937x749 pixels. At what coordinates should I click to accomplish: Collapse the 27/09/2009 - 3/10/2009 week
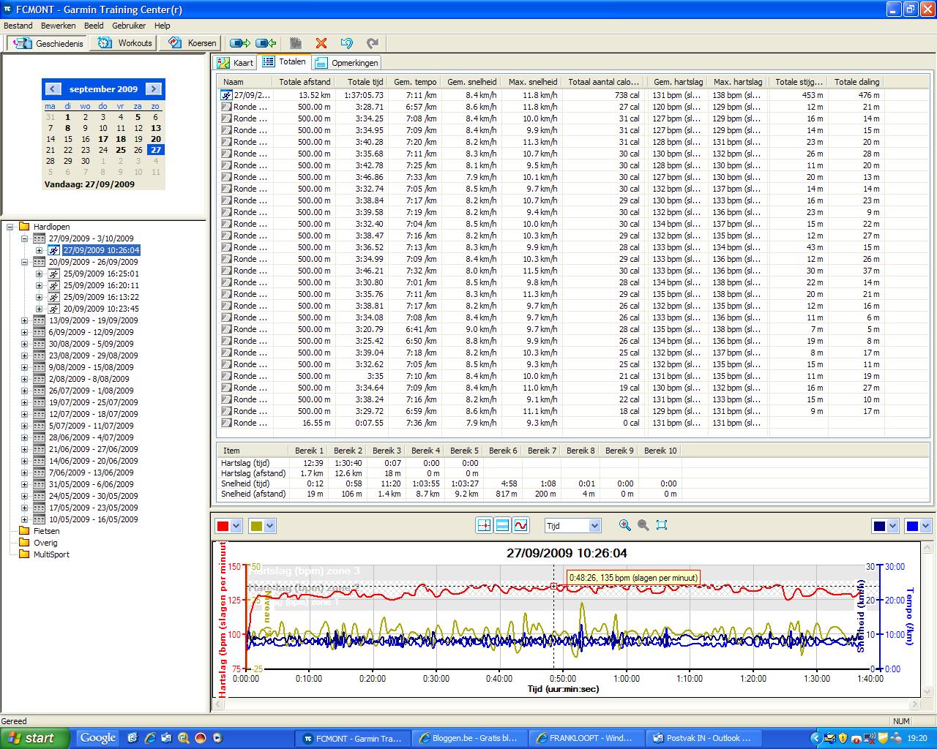click(x=24, y=238)
